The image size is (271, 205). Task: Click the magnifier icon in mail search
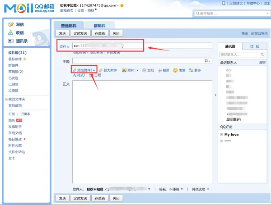click(197, 13)
